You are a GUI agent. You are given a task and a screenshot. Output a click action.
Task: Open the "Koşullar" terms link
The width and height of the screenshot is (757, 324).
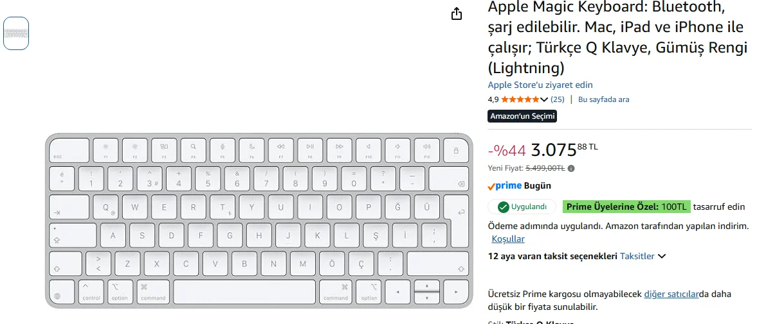pyautogui.click(x=508, y=239)
